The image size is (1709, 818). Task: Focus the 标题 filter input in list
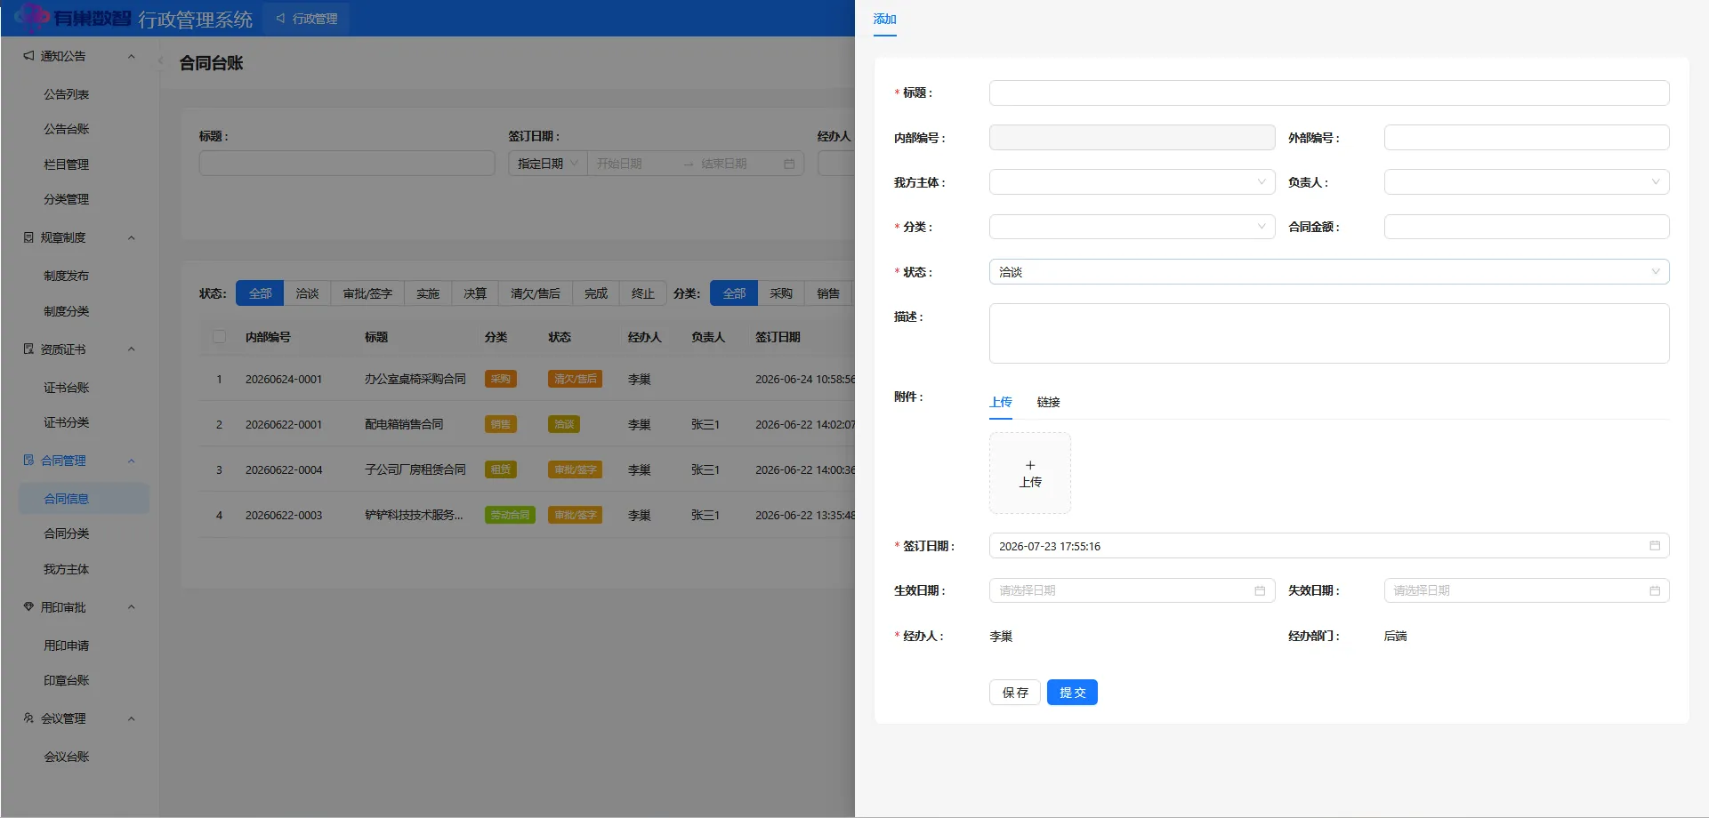tap(347, 164)
